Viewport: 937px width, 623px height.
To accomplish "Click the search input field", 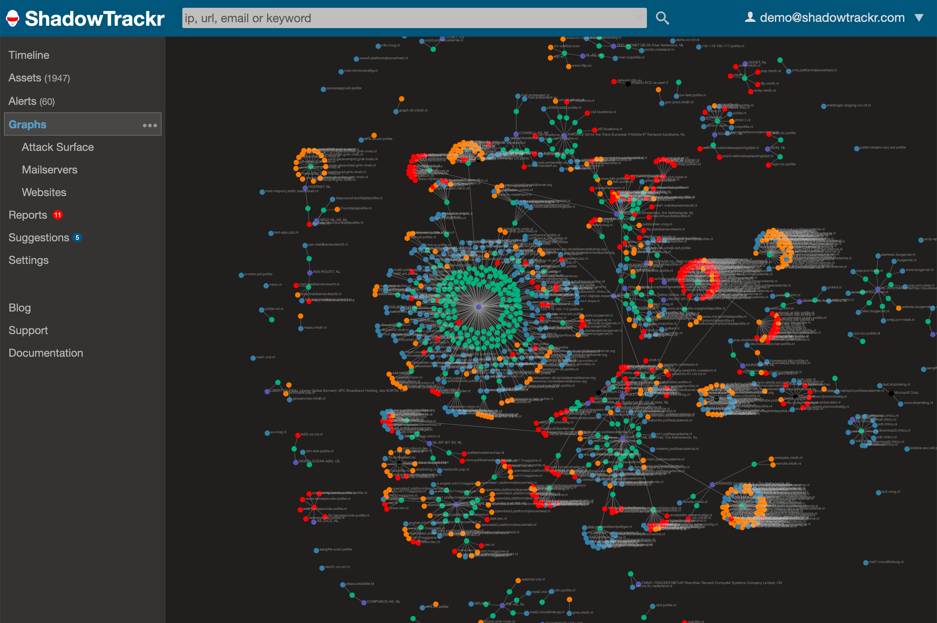I will [x=414, y=18].
